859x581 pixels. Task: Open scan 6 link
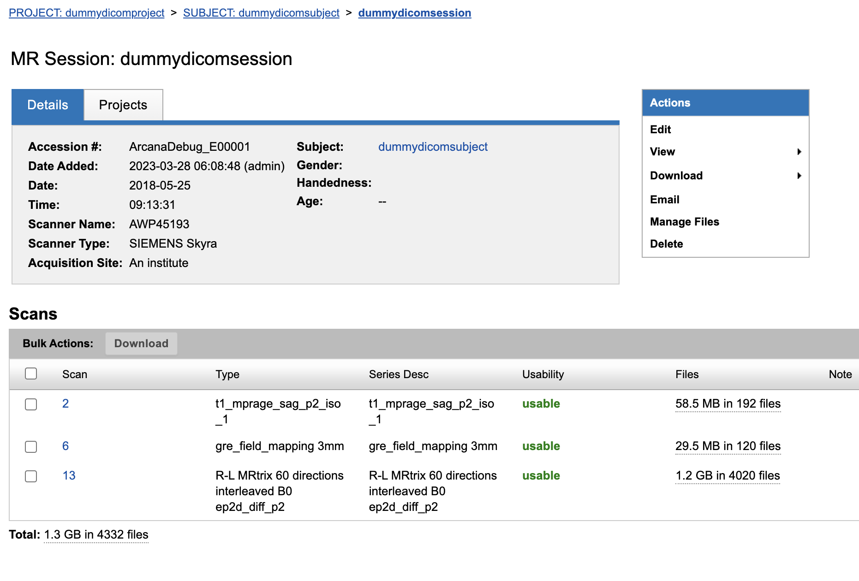tap(66, 446)
